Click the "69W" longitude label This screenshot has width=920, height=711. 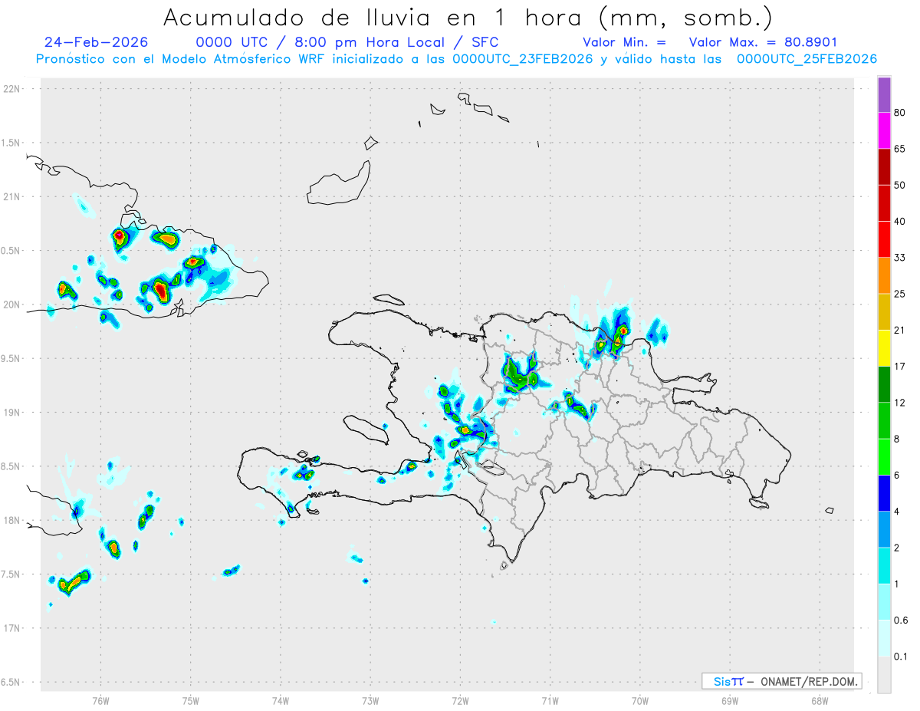(x=730, y=701)
